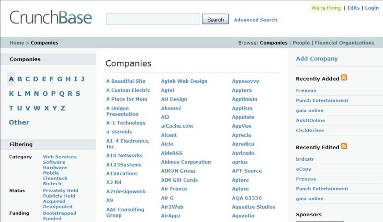The height and width of the screenshot is (222, 383).
Task: Open Agtek Web Design
Action: (x=184, y=81)
